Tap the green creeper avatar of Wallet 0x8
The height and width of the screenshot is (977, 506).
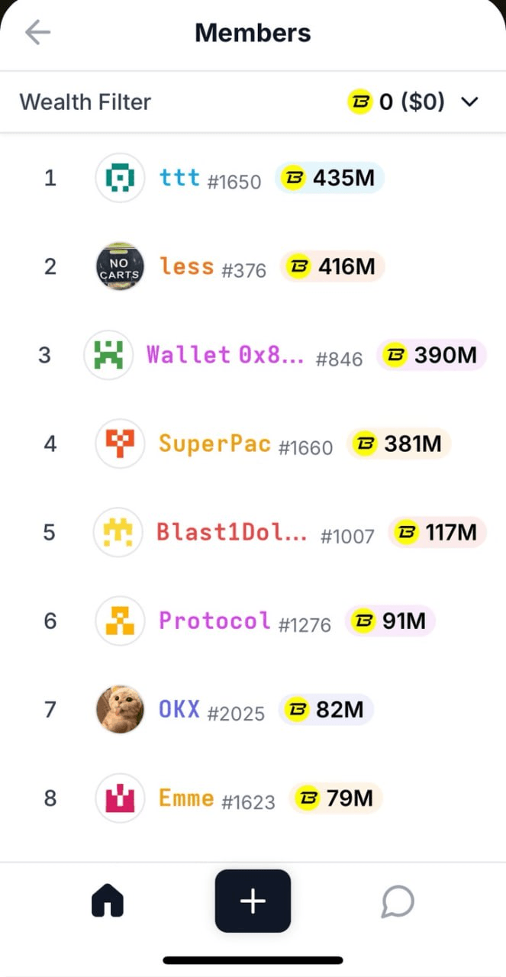click(x=108, y=355)
